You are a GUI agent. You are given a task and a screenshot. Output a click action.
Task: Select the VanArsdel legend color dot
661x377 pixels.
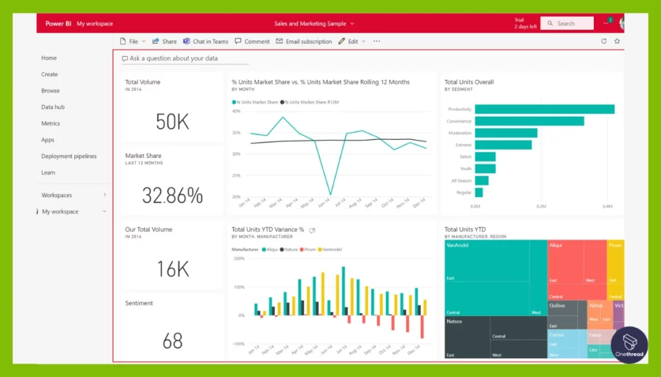(320, 249)
